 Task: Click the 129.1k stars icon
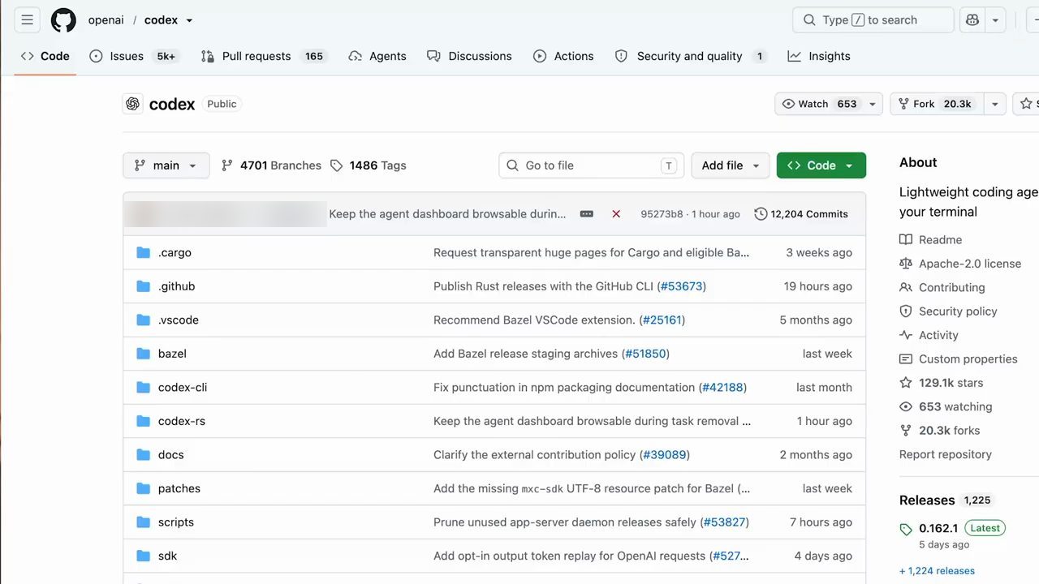[x=906, y=383]
